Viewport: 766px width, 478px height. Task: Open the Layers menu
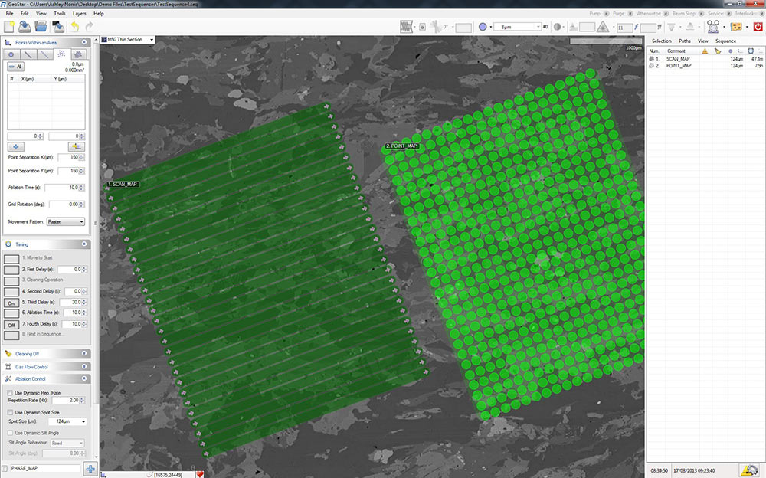click(80, 14)
